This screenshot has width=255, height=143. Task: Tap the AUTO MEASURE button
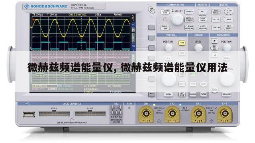click(203, 27)
